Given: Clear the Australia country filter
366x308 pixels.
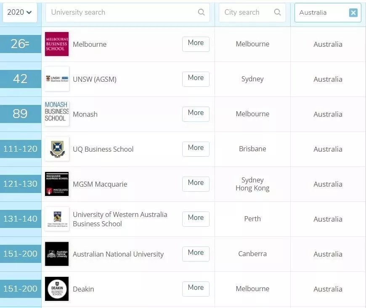Looking at the screenshot, I should pyautogui.click(x=353, y=13).
